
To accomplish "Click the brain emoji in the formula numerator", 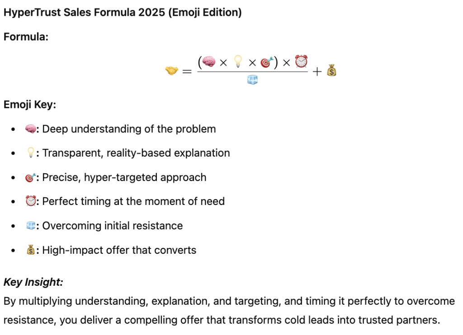I will pyautogui.click(x=209, y=62).
